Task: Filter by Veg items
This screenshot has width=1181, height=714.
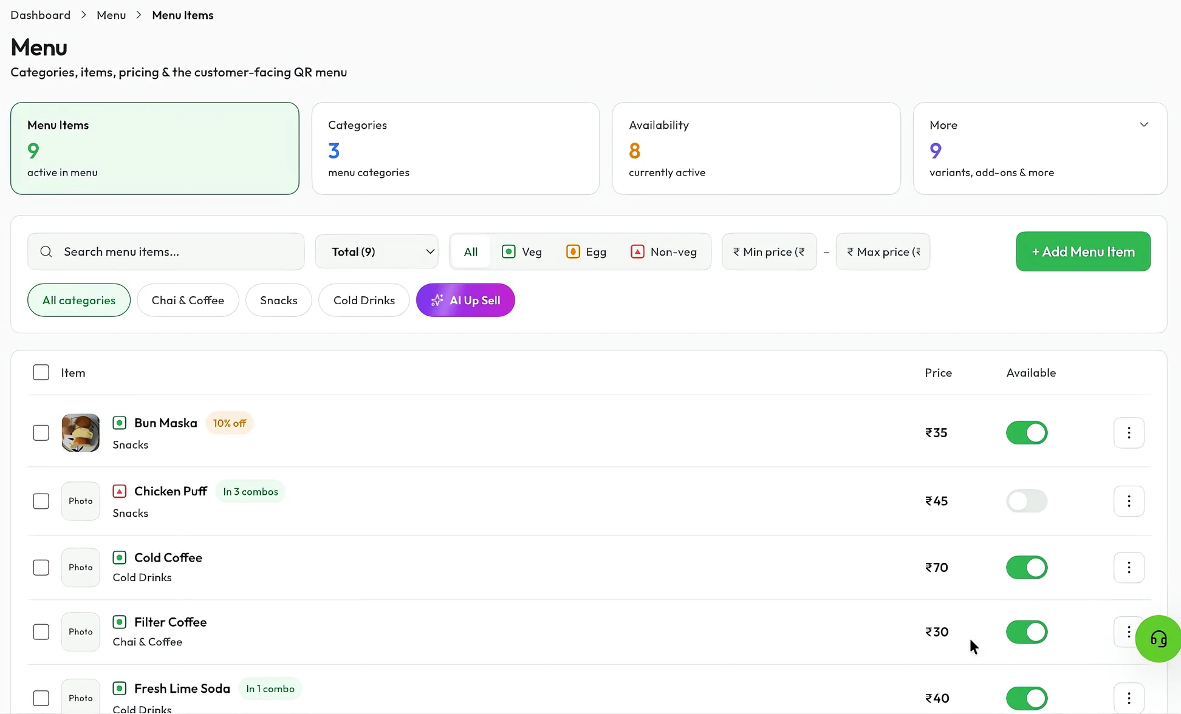Action: point(522,251)
